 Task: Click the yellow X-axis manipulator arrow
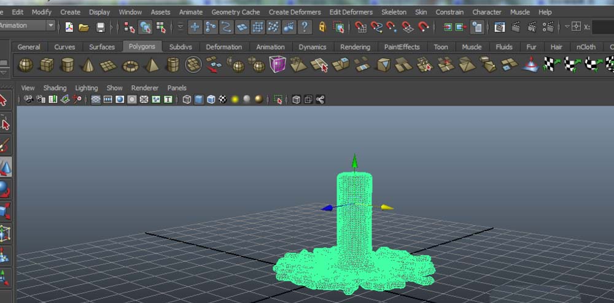click(387, 207)
